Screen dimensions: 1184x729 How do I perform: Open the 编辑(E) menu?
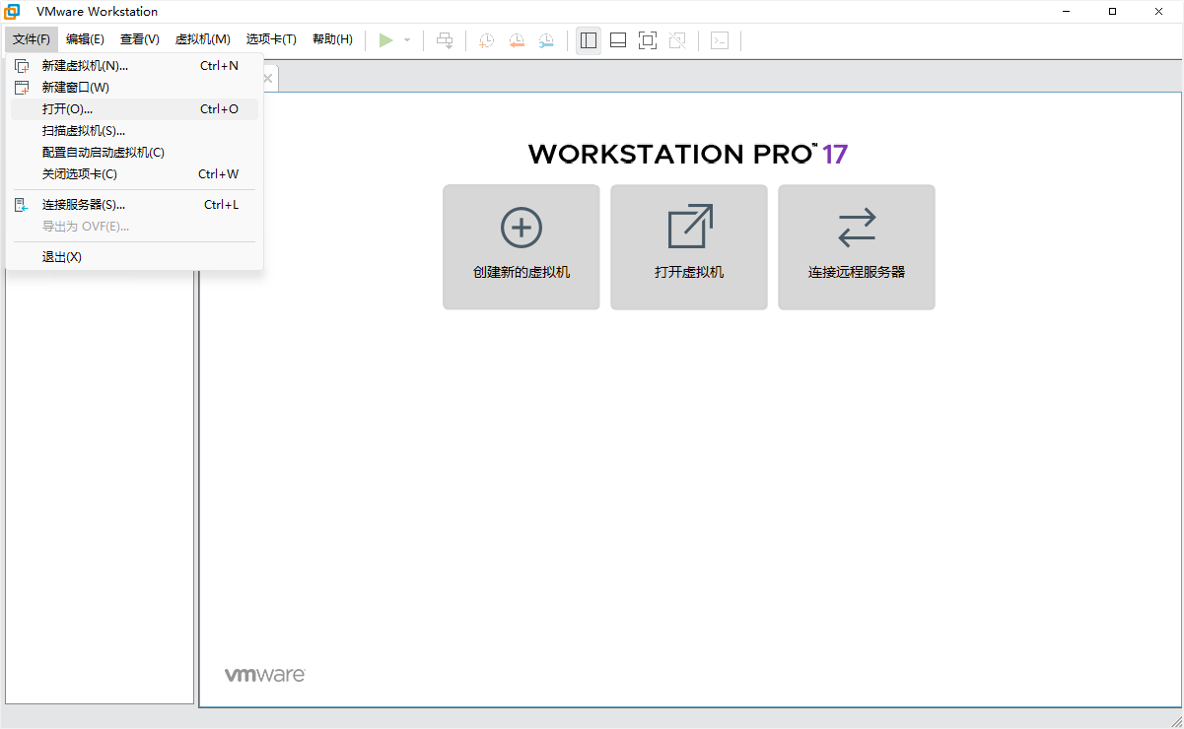point(85,39)
